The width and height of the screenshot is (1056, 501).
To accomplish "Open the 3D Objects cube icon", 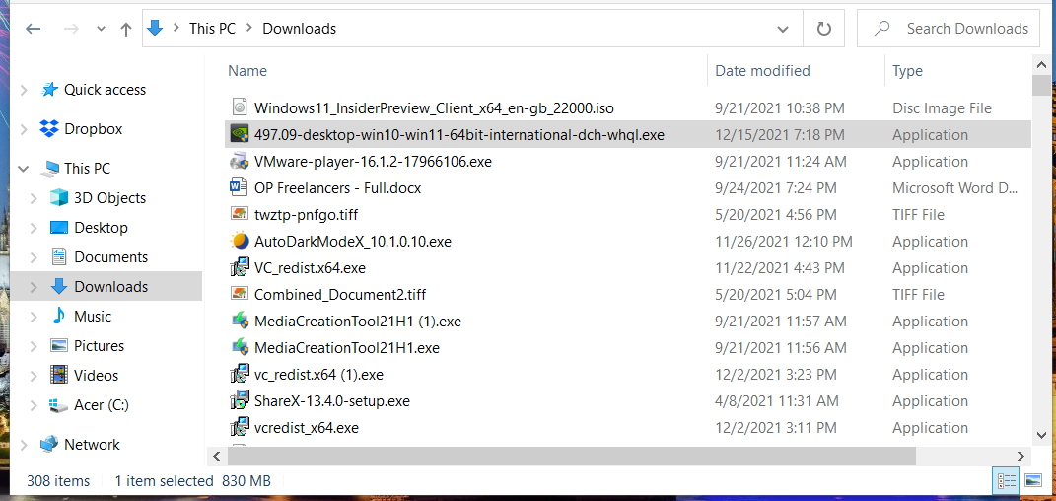I will pos(59,198).
